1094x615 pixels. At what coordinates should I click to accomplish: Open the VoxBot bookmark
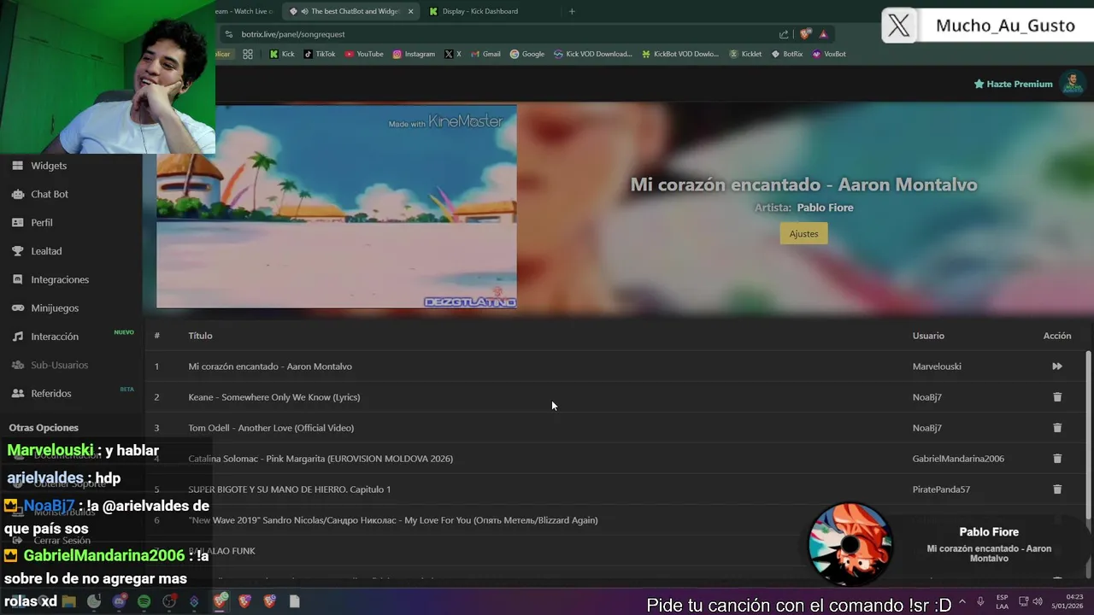pos(829,54)
